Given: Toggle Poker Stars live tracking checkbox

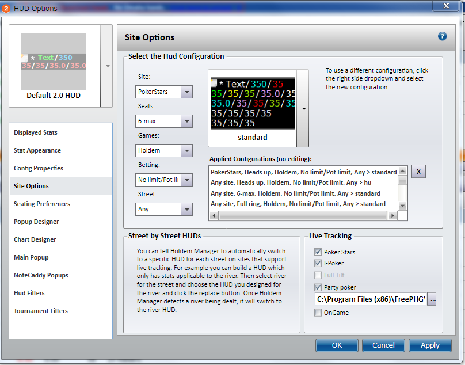Looking at the screenshot, I should tap(318, 252).
